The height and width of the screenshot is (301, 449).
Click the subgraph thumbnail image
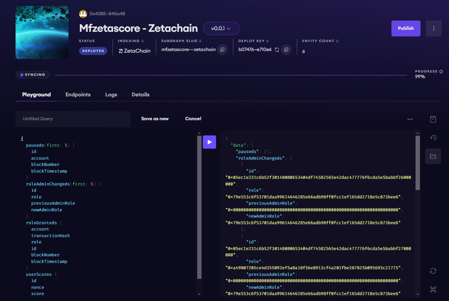[x=42, y=32]
